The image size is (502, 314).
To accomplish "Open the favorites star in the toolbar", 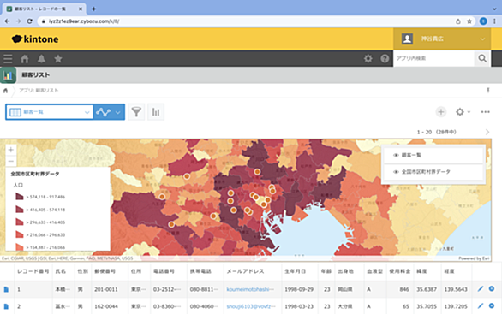I will (58, 58).
